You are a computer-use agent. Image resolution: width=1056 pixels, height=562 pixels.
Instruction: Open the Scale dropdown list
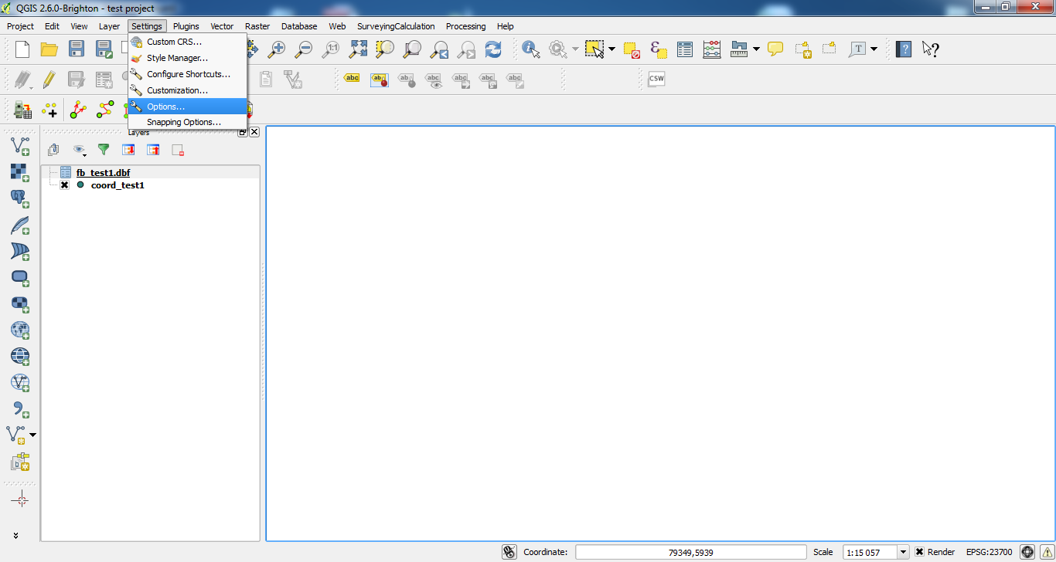coord(903,552)
